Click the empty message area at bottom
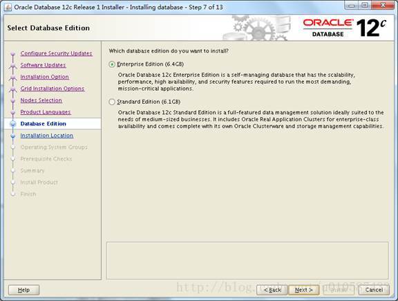The width and height of the screenshot is (398, 301). (247, 260)
